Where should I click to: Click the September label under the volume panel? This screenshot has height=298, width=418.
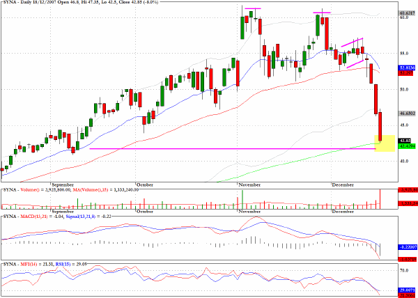(x=63, y=212)
